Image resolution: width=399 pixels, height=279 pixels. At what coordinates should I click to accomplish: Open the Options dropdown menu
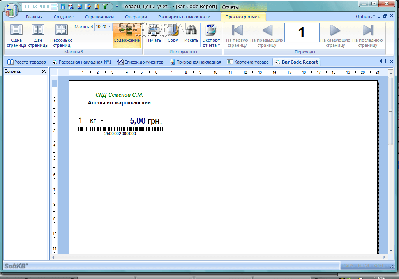pos(365,16)
